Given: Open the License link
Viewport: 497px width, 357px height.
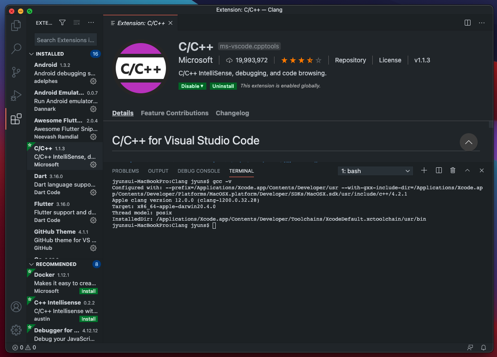Looking at the screenshot, I should 390,60.
